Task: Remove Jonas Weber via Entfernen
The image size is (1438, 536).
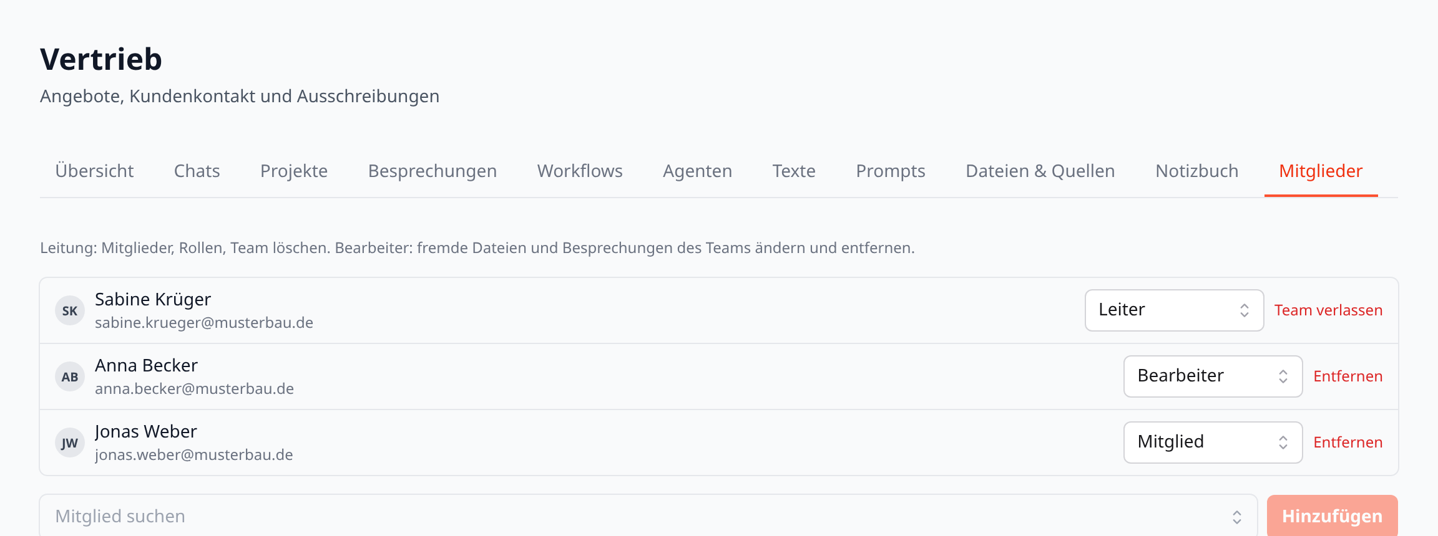Action: click(x=1348, y=443)
